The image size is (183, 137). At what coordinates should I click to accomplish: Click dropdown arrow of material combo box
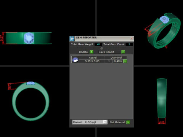point(105,122)
